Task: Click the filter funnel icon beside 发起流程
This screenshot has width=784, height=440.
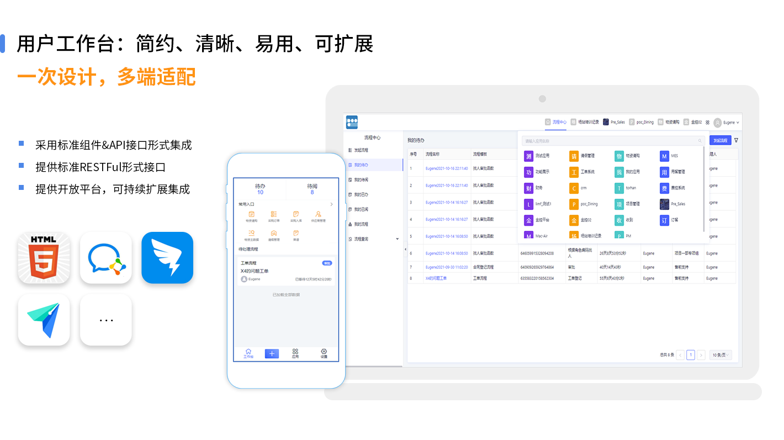Action: (736, 141)
